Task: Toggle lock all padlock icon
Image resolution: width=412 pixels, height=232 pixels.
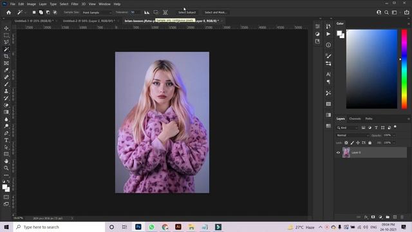Action: 370,143
